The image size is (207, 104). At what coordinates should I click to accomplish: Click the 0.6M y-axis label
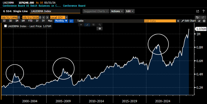pos(200,61)
